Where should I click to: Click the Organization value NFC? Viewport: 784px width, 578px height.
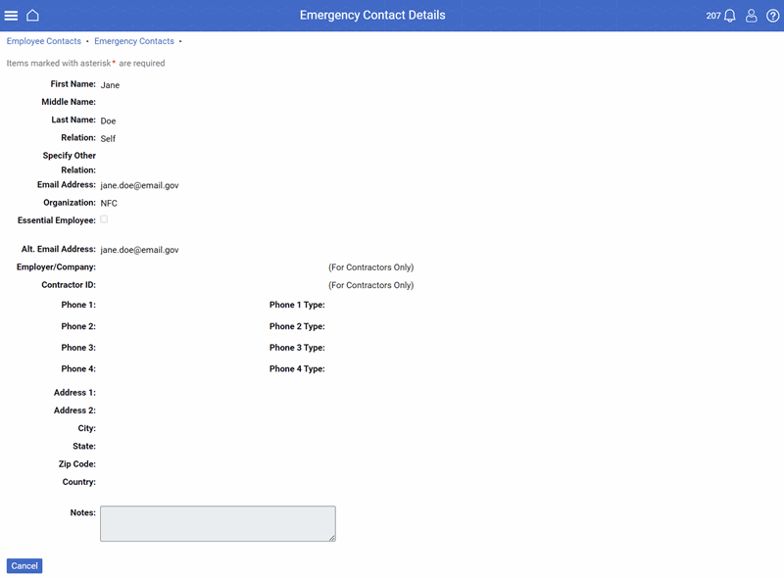coord(109,203)
